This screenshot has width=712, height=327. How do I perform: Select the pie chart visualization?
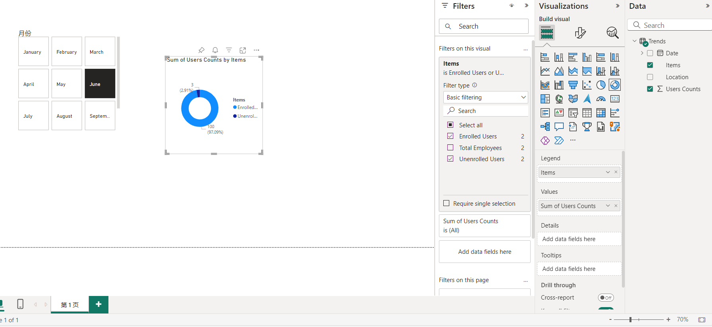pos(601,85)
